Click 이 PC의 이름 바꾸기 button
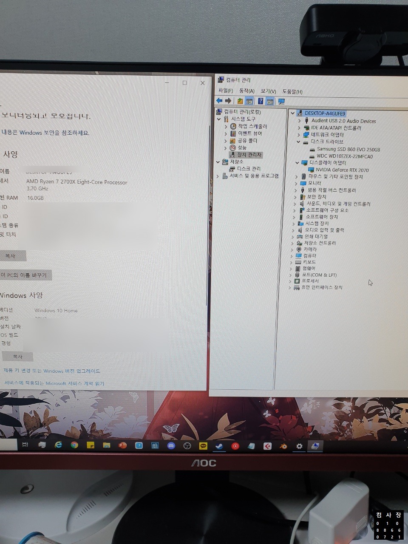This screenshot has height=544, width=408. [25, 275]
